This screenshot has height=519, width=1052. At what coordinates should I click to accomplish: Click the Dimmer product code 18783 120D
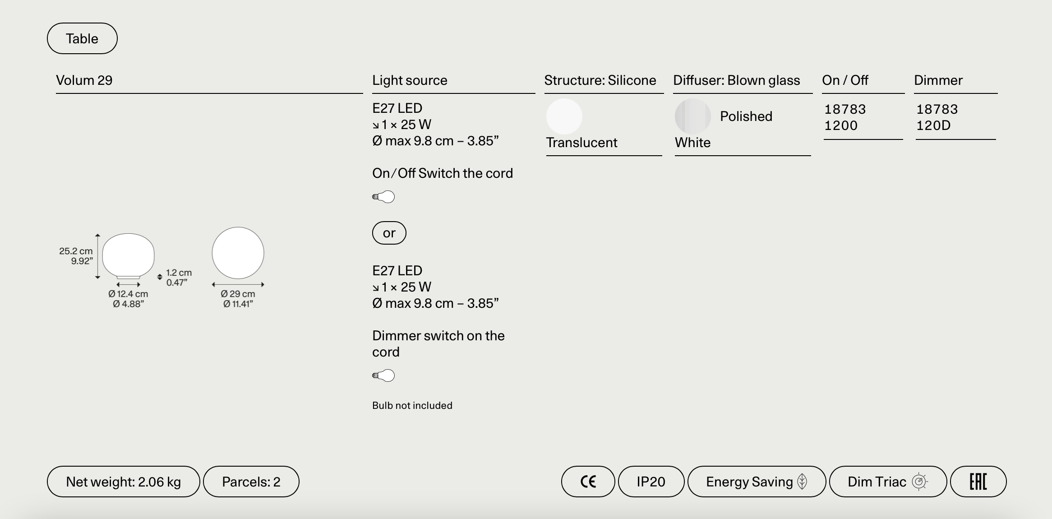937,117
